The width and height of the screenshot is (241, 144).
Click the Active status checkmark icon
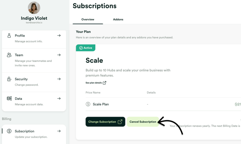point(81,48)
